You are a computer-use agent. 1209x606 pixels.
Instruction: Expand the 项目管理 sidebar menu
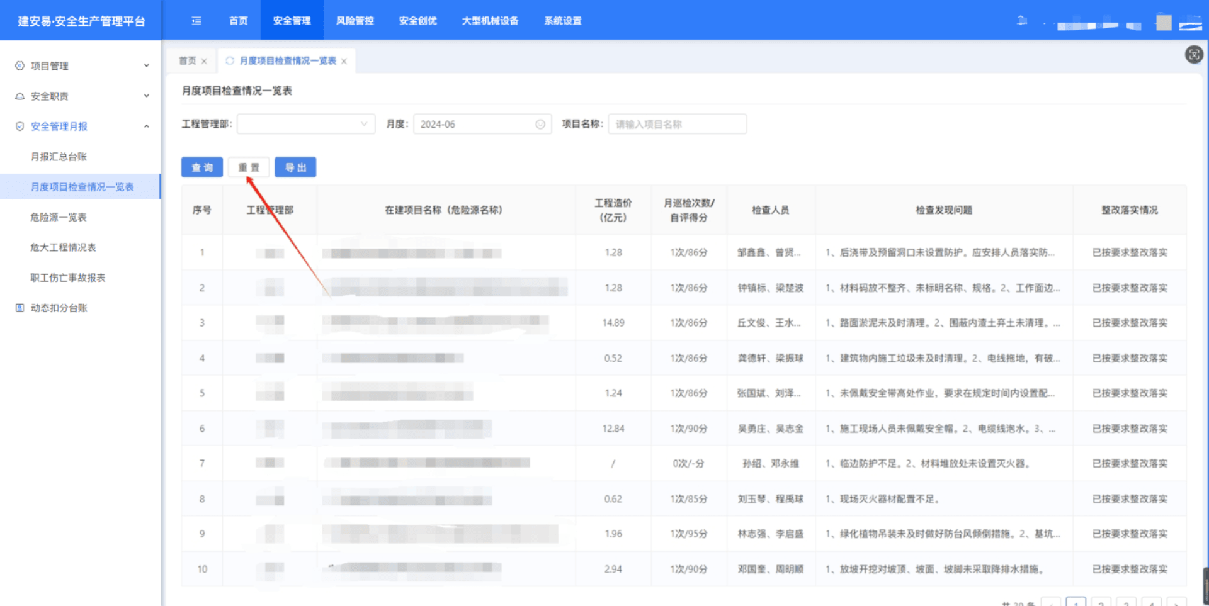(x=146, y=65)
